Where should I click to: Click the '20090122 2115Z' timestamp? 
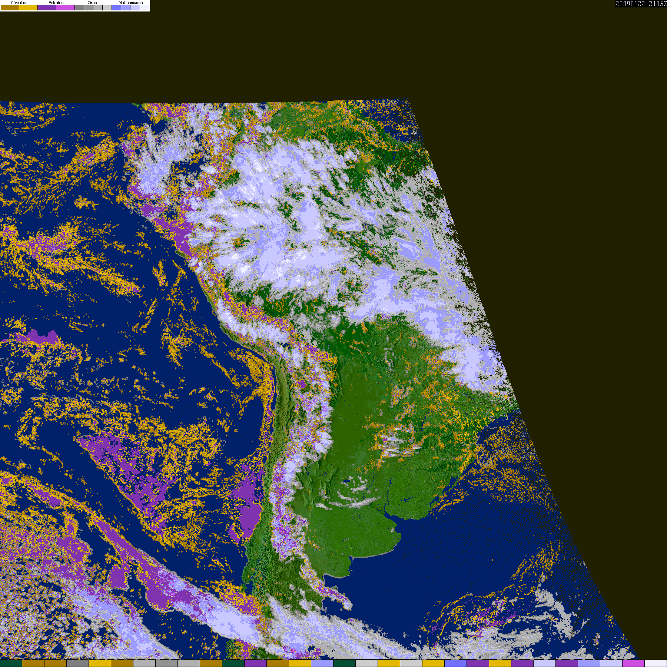point(641,4)
